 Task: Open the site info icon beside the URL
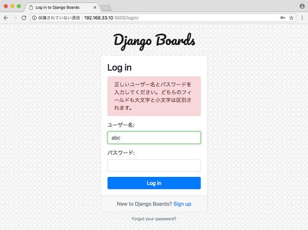(x=34, y=18)
